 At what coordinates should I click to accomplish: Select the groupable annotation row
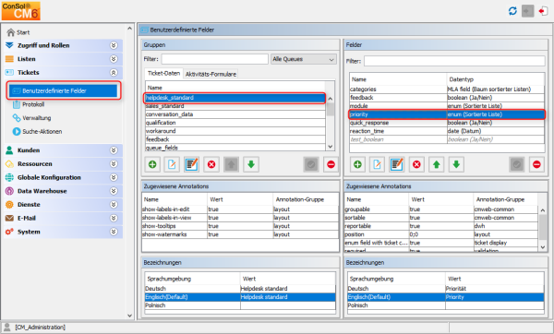click(x=441, y=209)
